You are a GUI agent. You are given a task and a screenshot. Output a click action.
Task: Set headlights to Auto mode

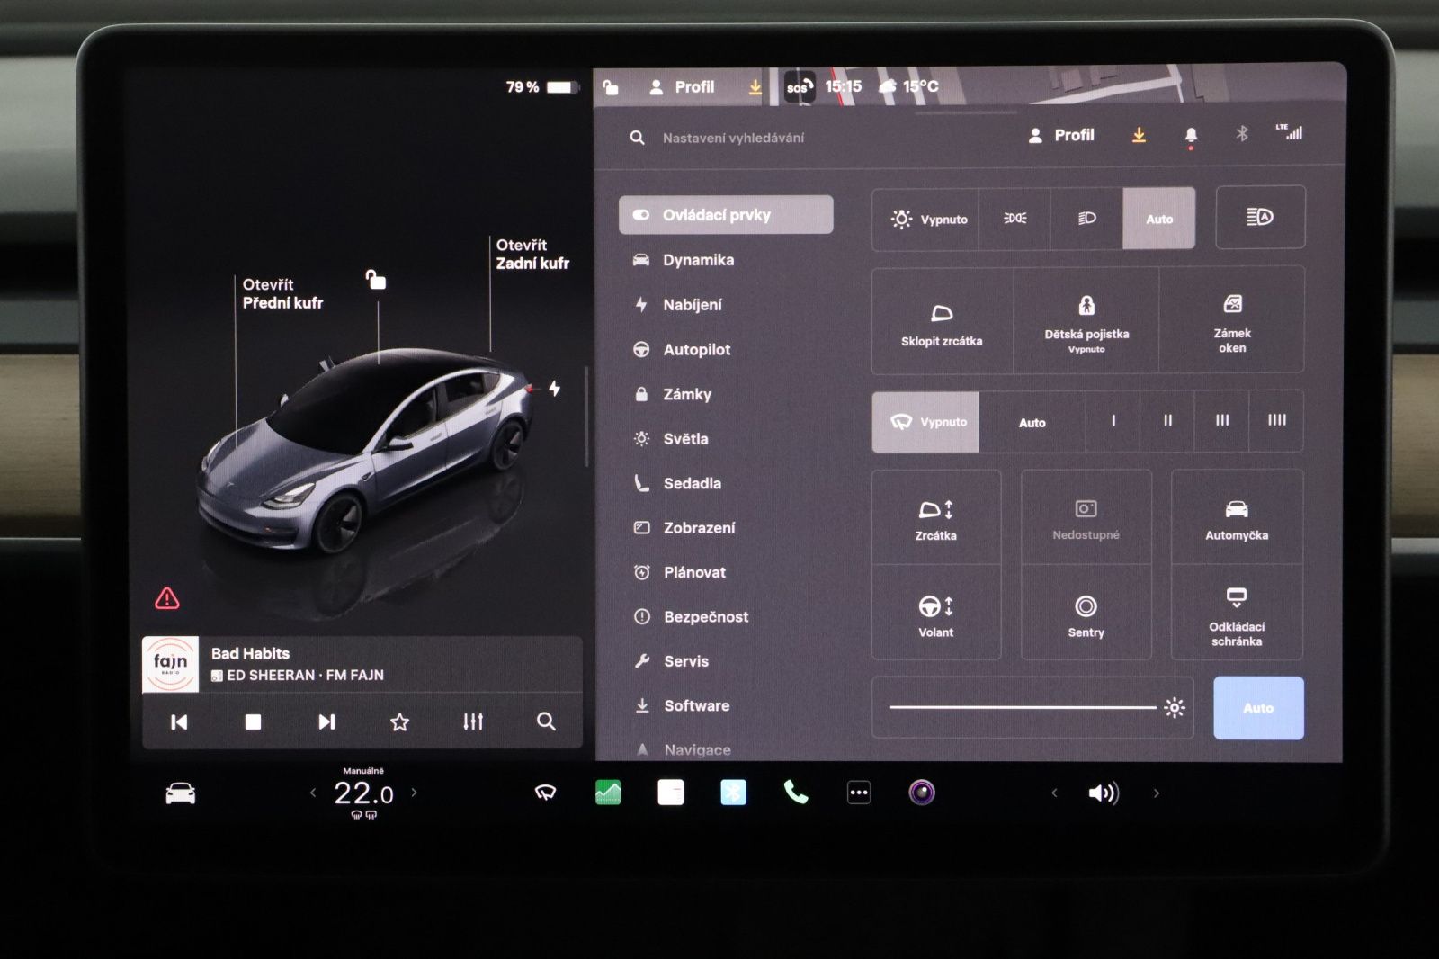(x=1158, y=219)
